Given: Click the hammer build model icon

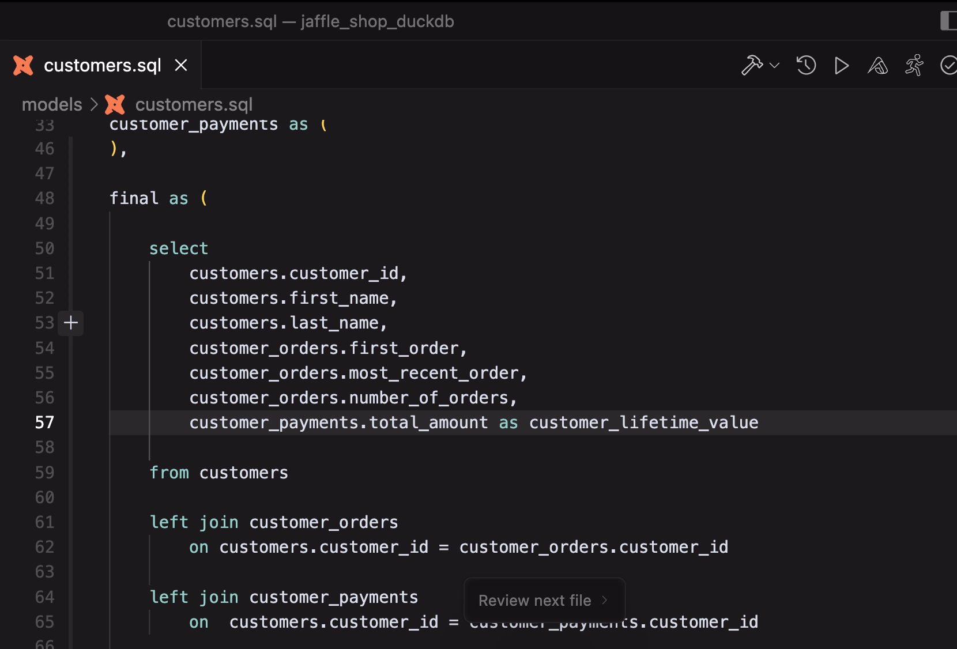Looking at the screenshot, I should coord(752,65).
